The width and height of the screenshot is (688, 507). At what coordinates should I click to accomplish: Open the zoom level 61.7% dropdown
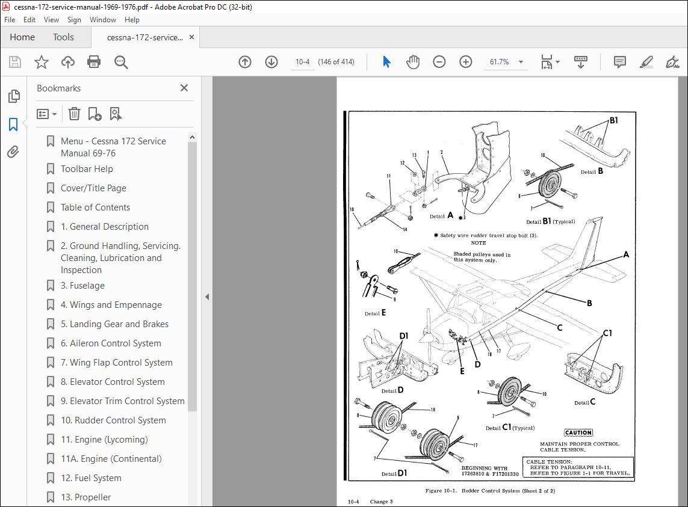click(521, 62)
